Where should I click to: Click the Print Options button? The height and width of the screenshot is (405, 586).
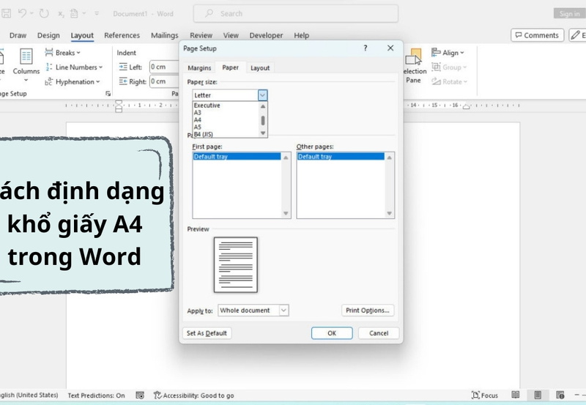tap(368, 311)
